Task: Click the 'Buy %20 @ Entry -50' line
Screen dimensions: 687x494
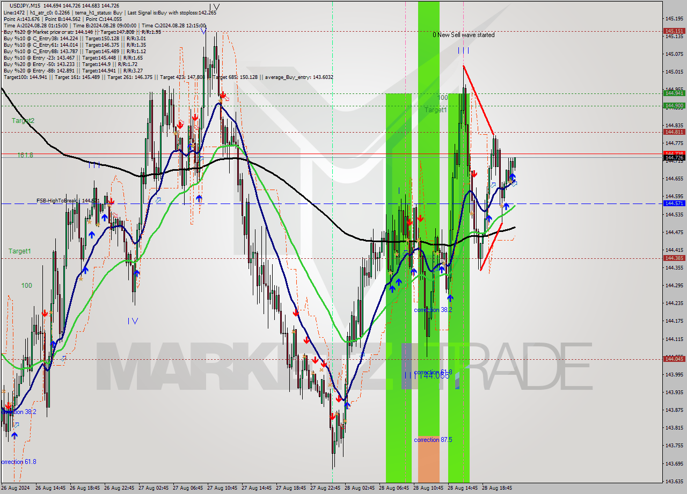Action: tap(71, 64)
